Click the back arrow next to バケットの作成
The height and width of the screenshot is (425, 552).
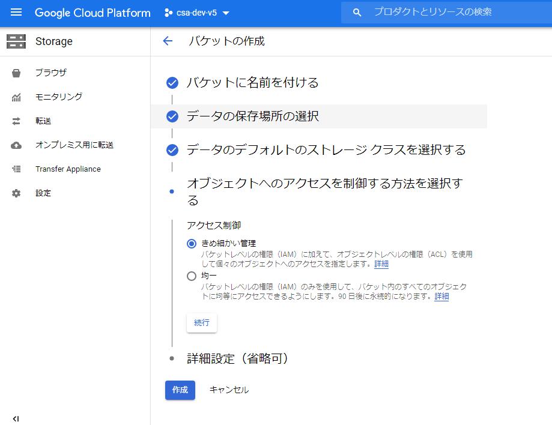pyautogui.click(x=168, y=41)
